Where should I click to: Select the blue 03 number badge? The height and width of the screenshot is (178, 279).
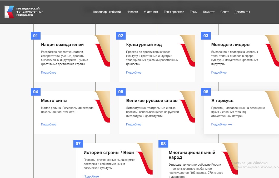pyautogui.click(x=206, y=36)
